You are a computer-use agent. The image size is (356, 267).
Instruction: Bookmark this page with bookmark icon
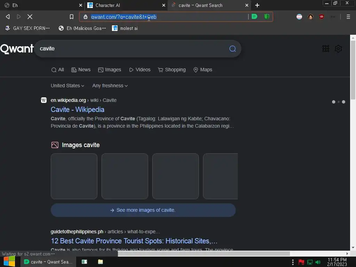(x=72, y=17)
